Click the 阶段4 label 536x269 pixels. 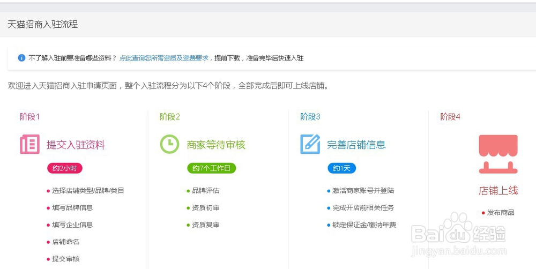pos(450,117)
